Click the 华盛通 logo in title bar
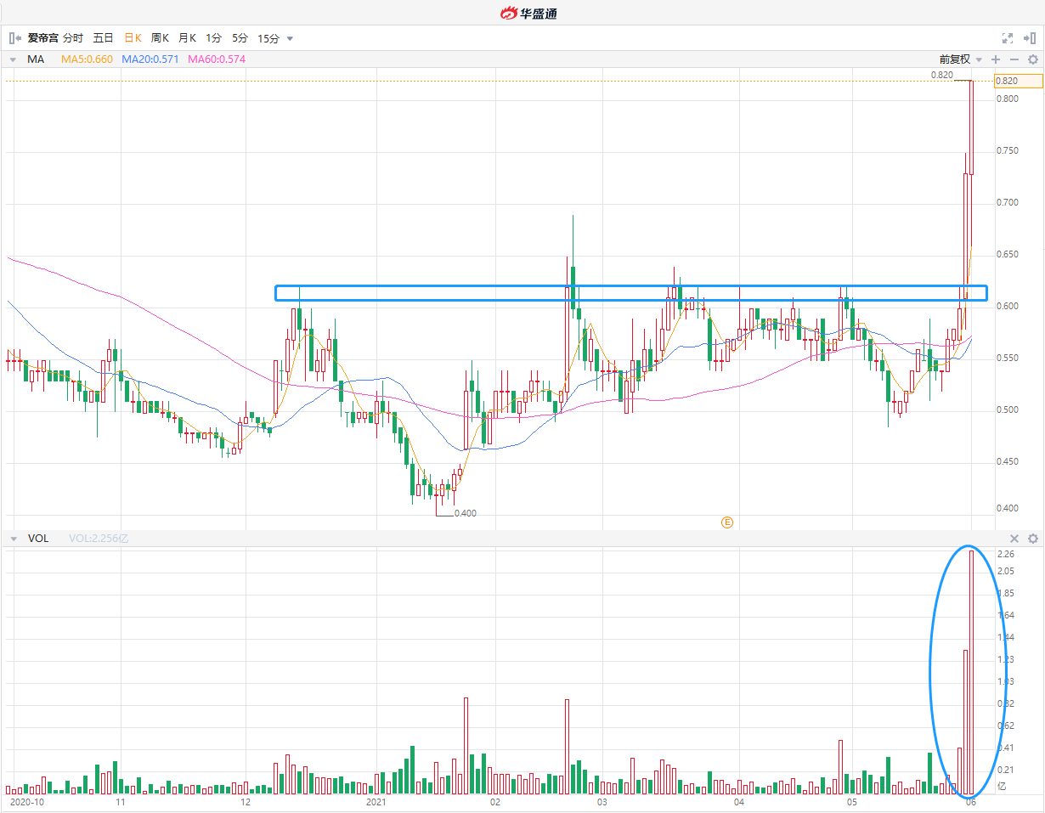 528,13
